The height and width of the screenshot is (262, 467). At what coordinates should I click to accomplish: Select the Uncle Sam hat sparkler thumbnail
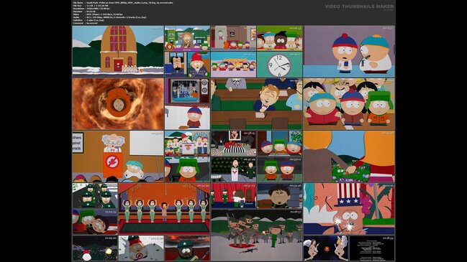(349, 209)
